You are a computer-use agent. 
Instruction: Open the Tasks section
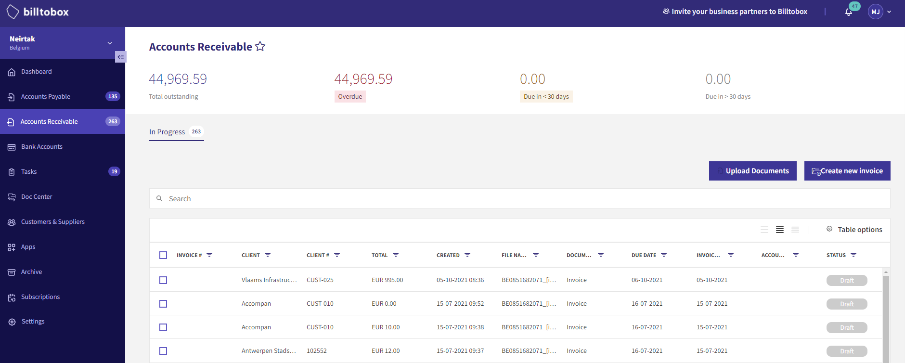coord(63,172)
